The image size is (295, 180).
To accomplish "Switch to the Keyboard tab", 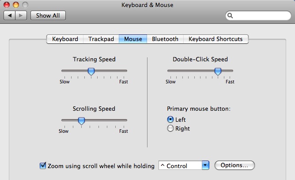I will coord(65,39).
